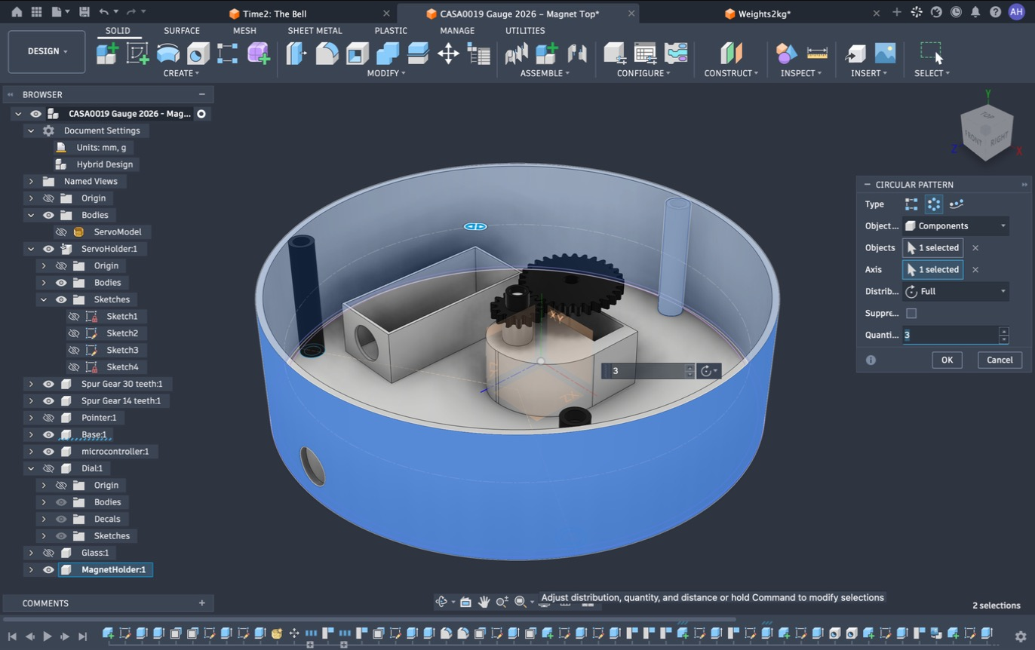Viewport: 1035px width, 650px height.
Task: Open the notifications bell
Action: pos(975,12)
